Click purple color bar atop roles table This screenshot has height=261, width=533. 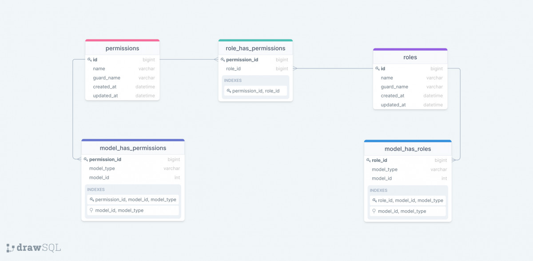pos(410,49)
